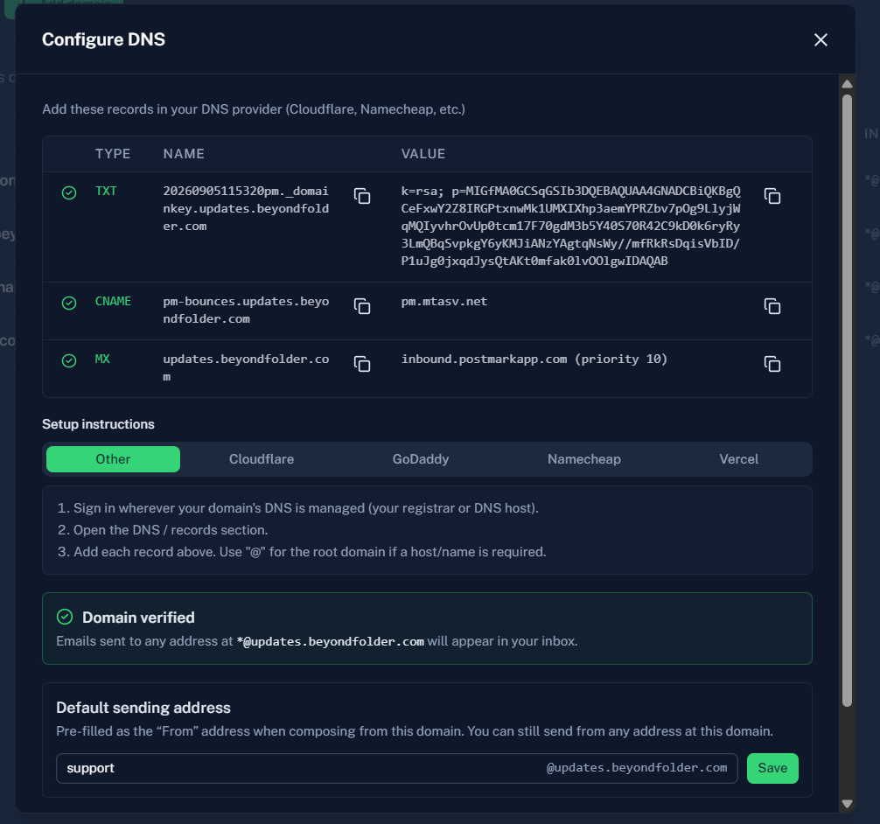Copy the inbound.postmarkapp.com MX value
The width and height of the screenshot is (880, 824).
tap(772, 364)
